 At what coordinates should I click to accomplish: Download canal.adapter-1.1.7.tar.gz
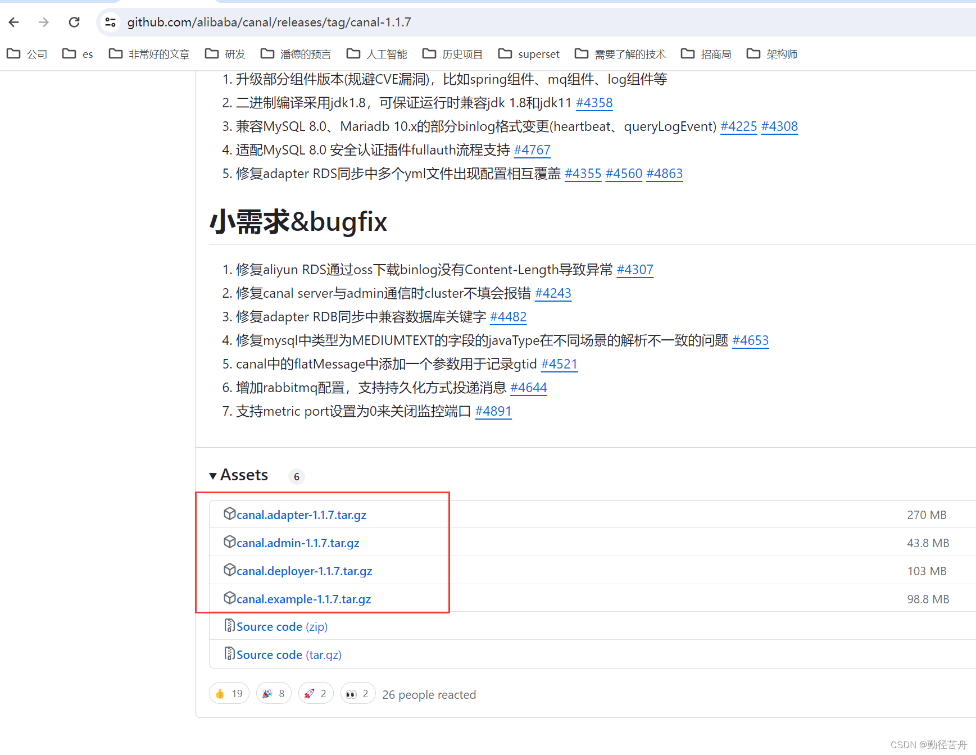click(301, 515)
